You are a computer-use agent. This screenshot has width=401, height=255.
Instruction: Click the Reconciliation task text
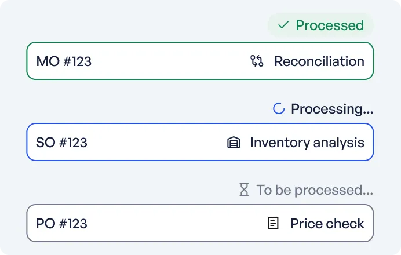(x=319, y=61)
